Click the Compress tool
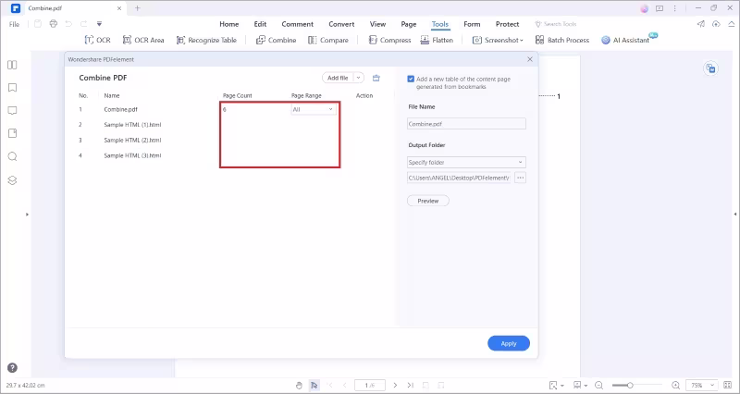The image size is (740, 394). point(389,40)
